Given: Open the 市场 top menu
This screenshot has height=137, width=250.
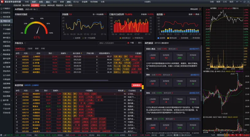Looking at the screenshot, I should pos(27,2).
